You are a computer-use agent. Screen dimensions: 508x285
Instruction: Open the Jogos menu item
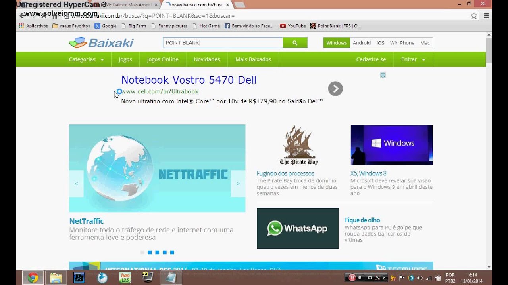point(125,59)
